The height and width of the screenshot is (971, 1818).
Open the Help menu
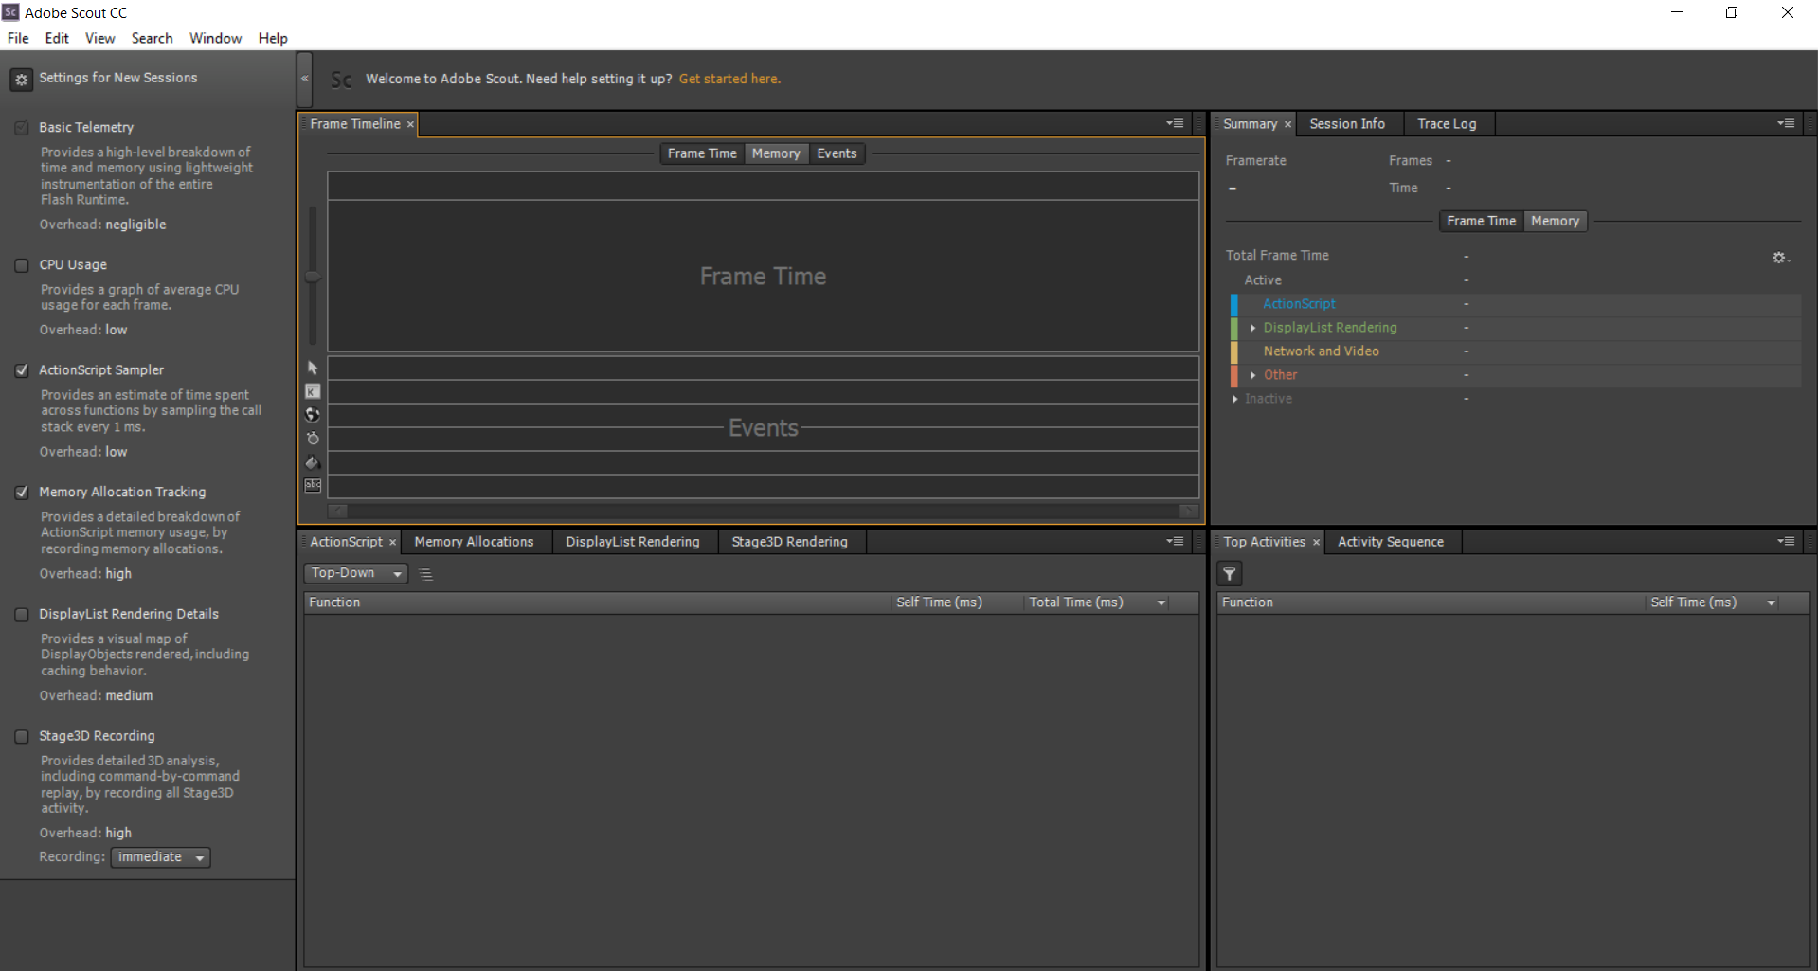coord(273,38)
